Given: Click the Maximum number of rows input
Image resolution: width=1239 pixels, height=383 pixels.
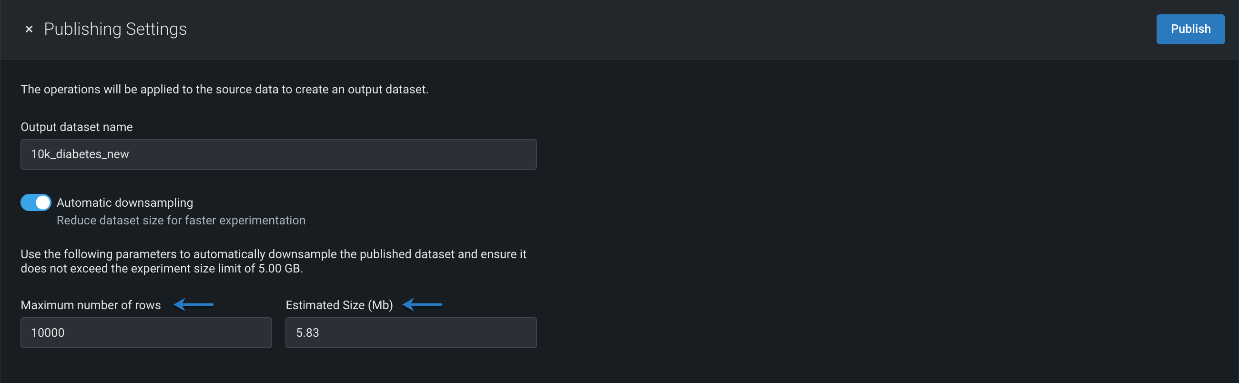Looking at the screenshot, I should (x=146, y=333).
